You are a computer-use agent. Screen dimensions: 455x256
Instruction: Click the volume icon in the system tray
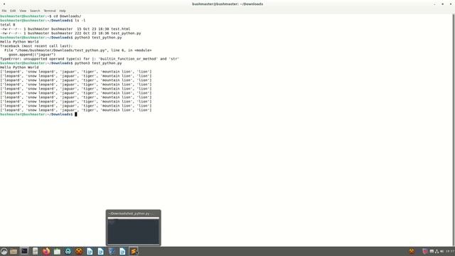pyautogui.click(x=442, y=251)
